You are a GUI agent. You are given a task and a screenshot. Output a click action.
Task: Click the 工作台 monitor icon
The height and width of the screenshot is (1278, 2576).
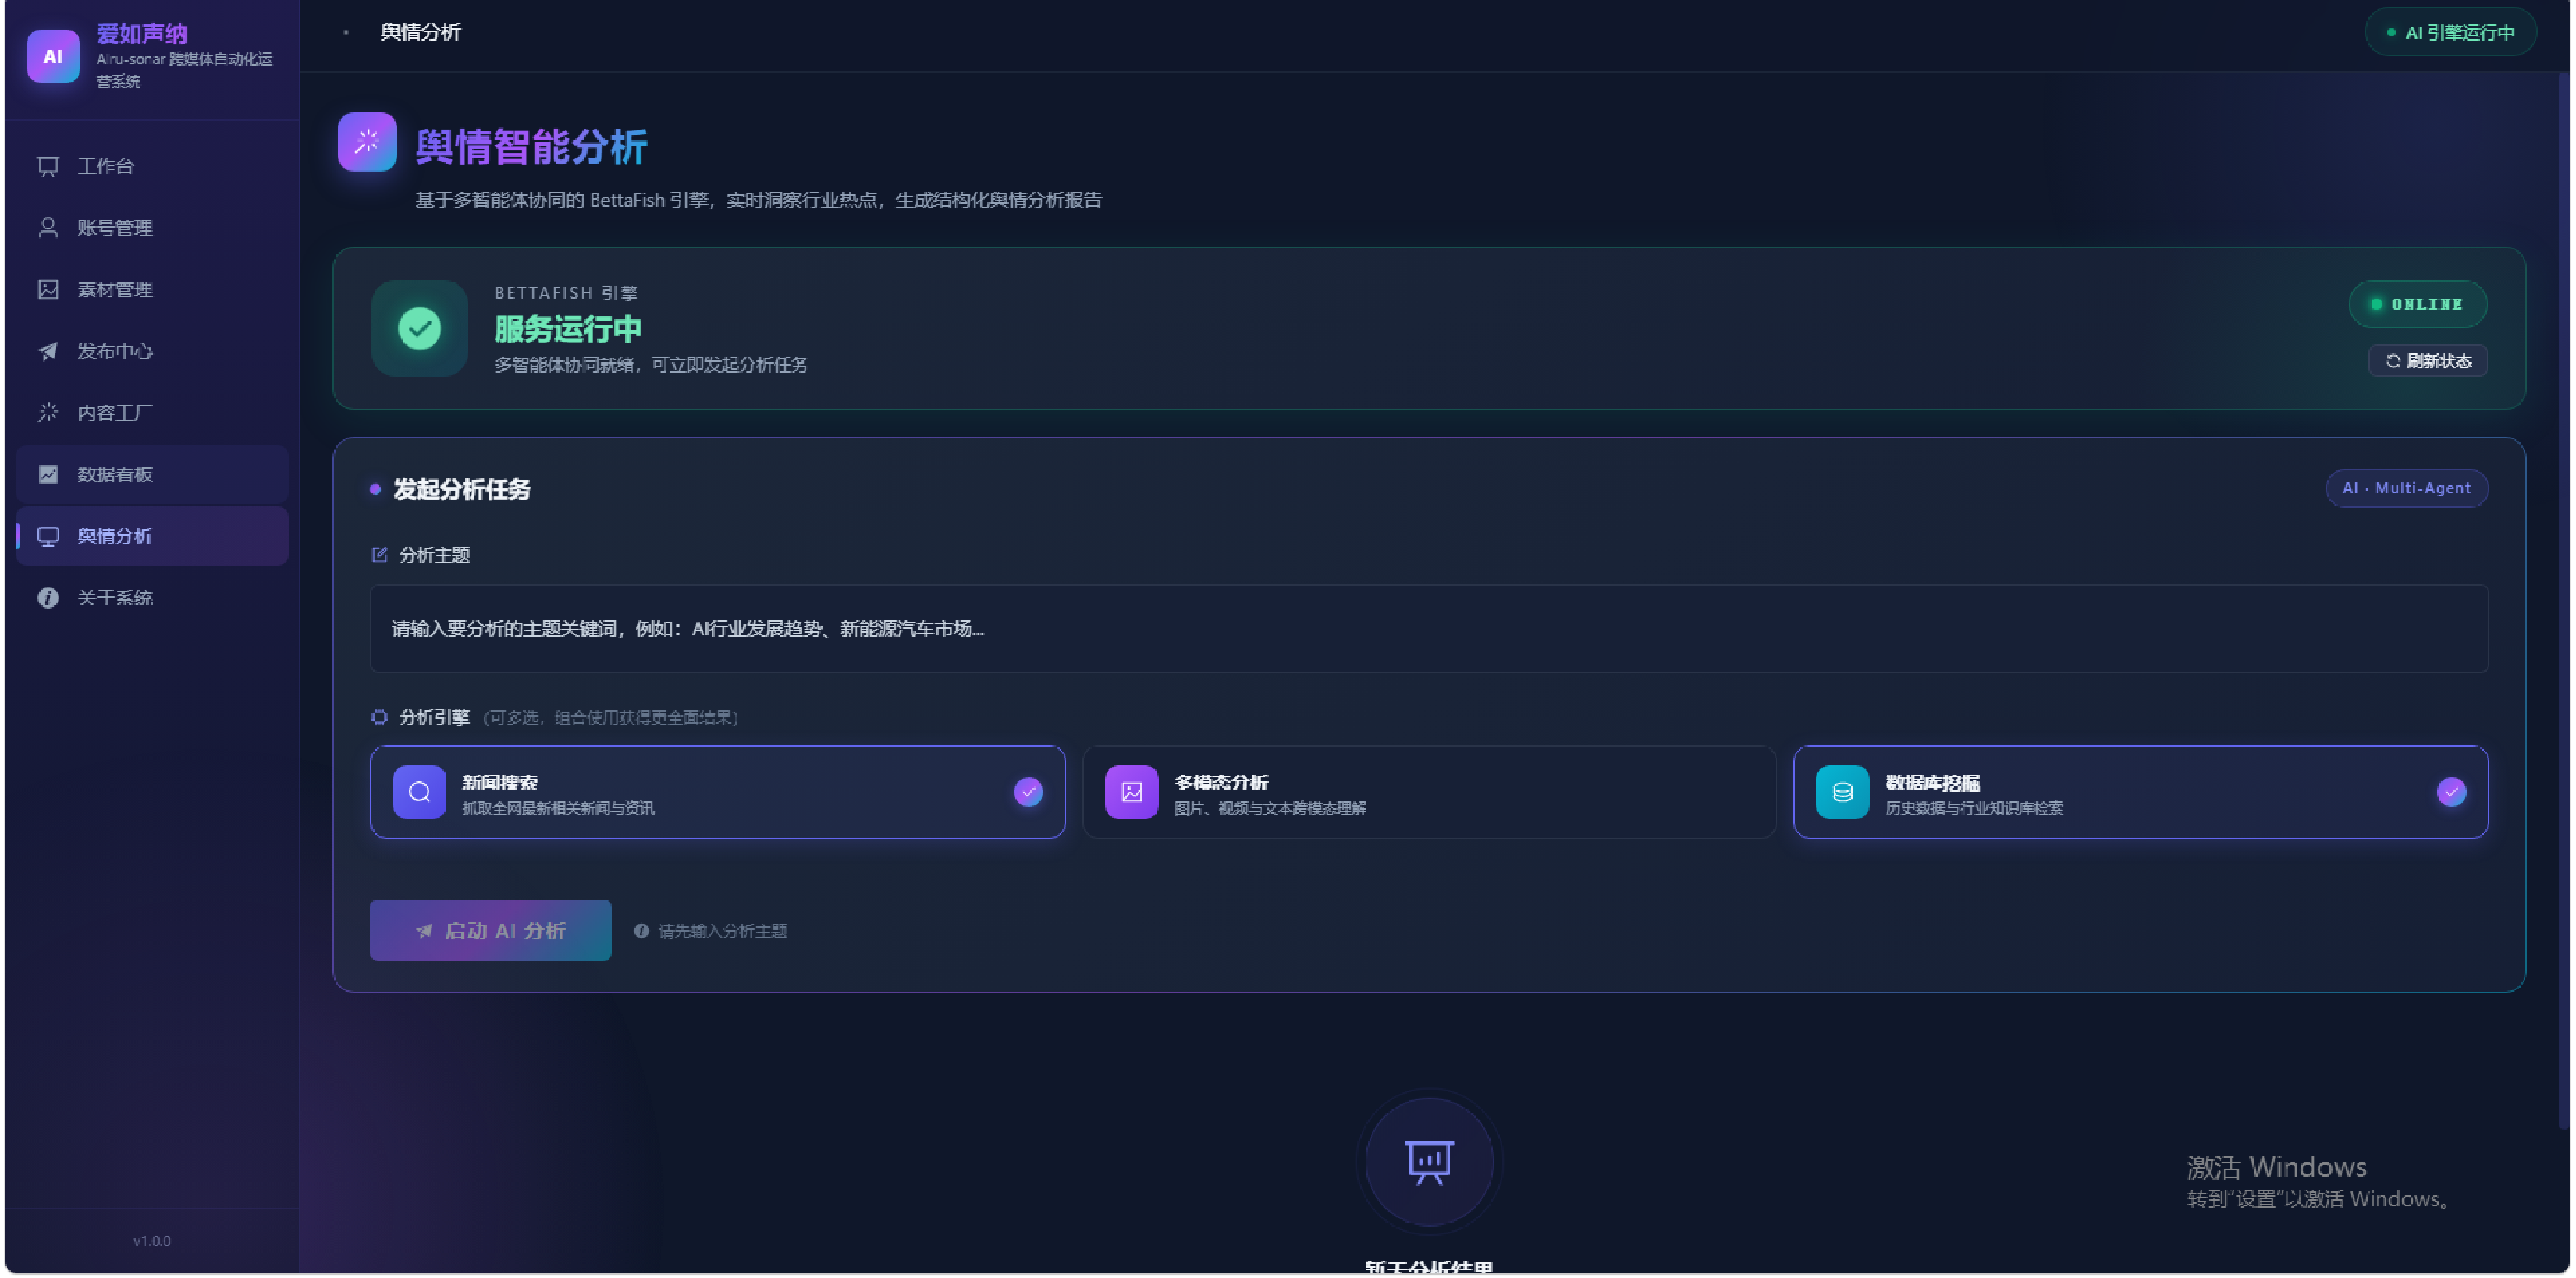[48, 166]
